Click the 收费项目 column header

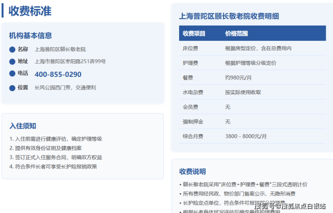point(194,34)
